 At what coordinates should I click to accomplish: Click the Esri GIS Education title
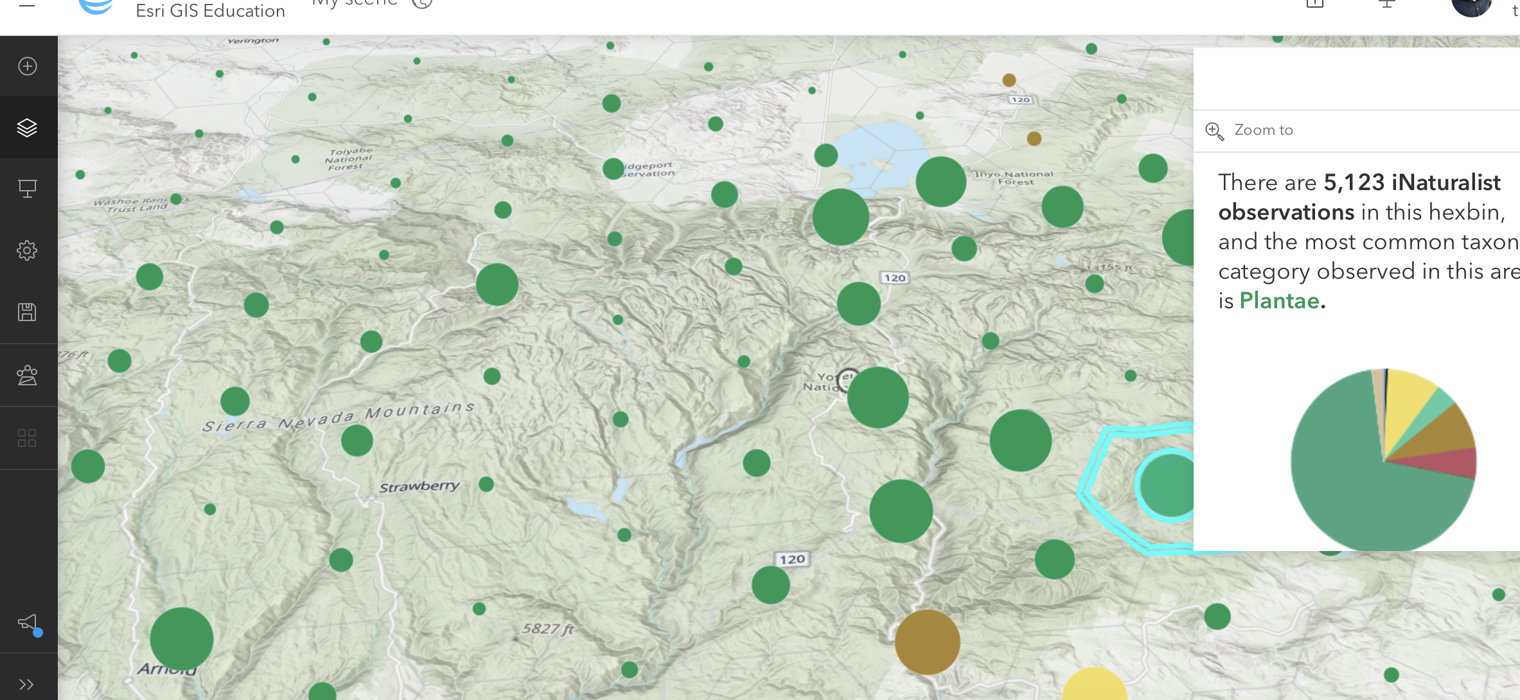click(x=210, y=10)
